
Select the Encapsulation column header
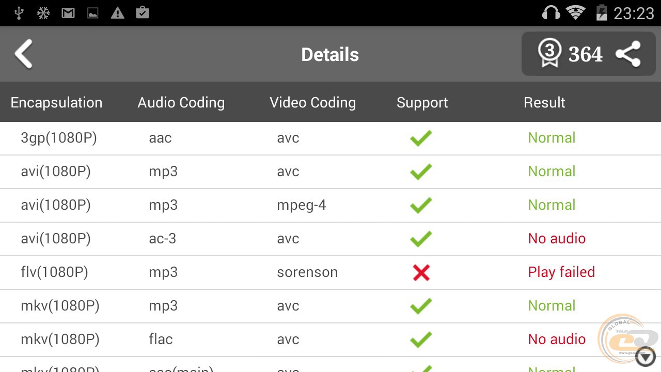(x=56, y=102)
